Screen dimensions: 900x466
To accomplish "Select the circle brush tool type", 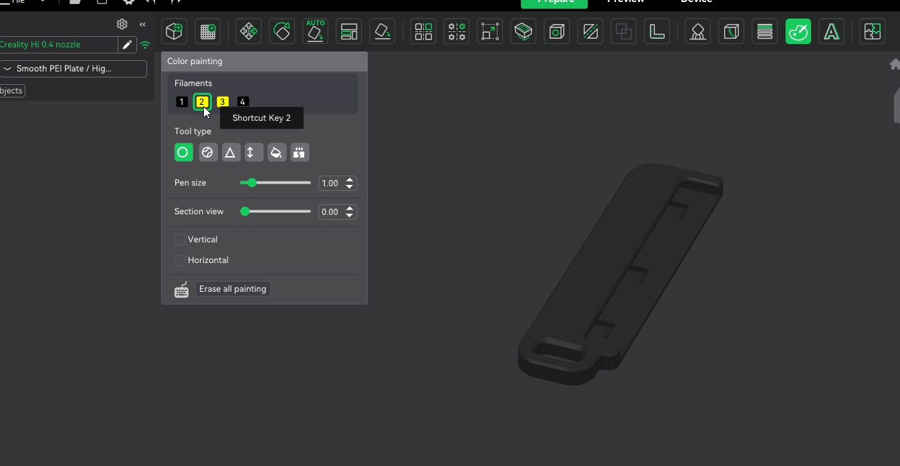I will click(183, 153).
